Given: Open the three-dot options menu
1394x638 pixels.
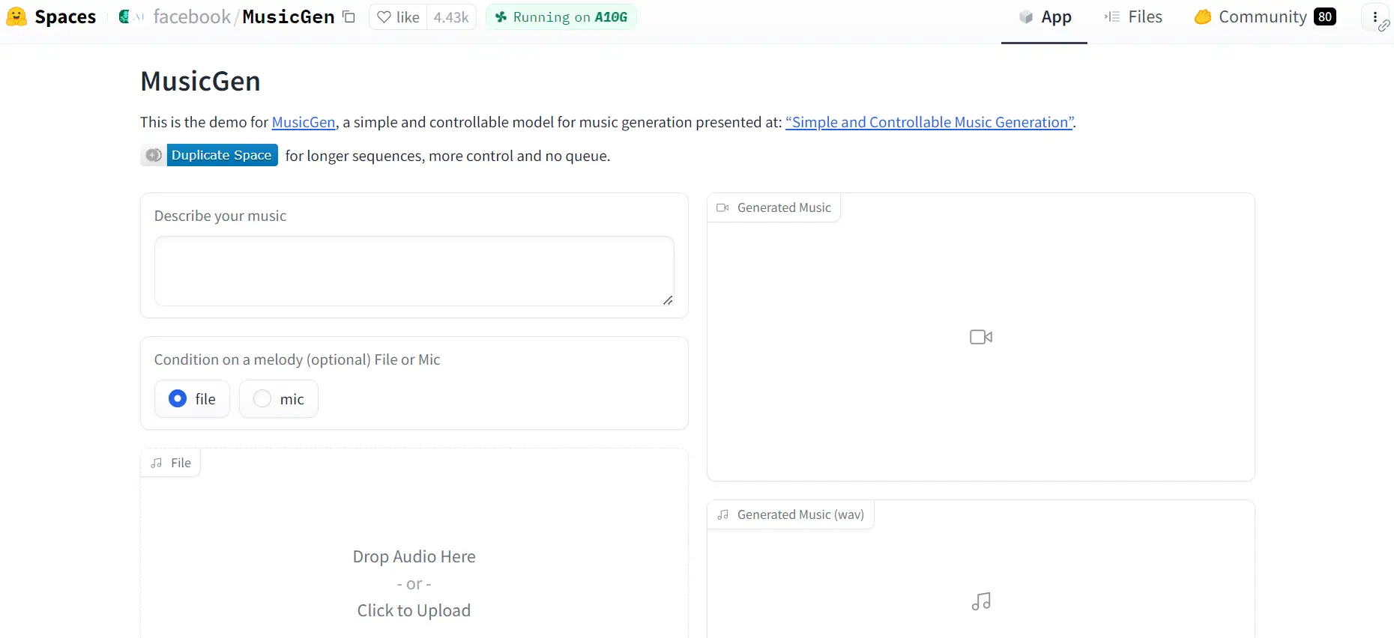Looking at the screenshot, I should pos(1375,16).
